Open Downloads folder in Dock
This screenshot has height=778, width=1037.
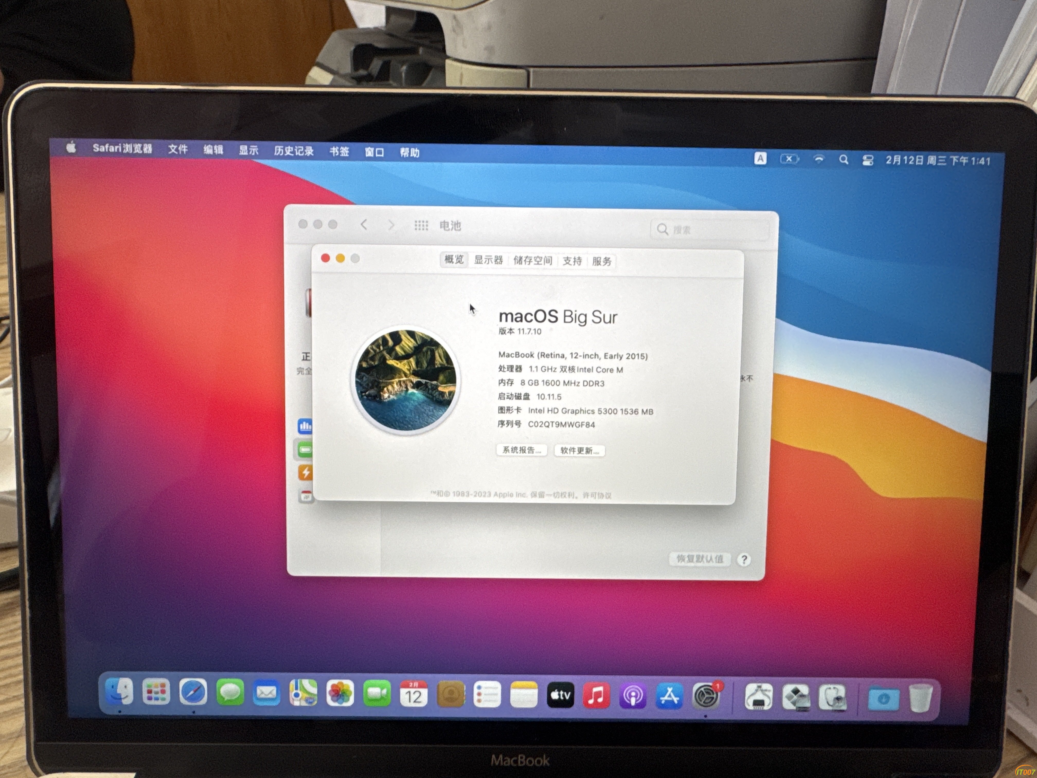[x=884, y=699]
